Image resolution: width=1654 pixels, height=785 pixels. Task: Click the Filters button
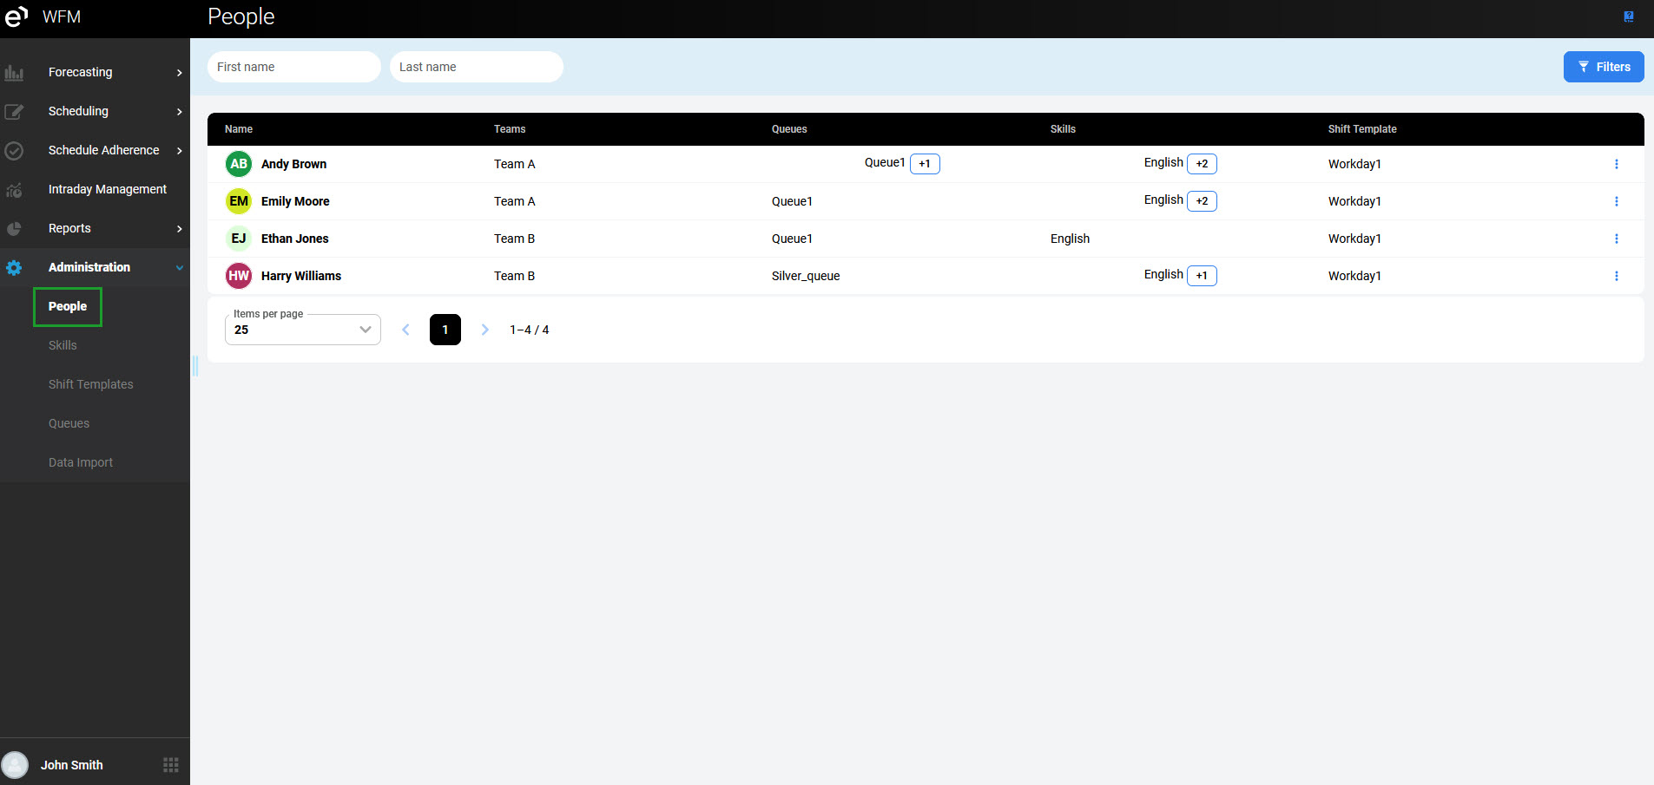1603,67
